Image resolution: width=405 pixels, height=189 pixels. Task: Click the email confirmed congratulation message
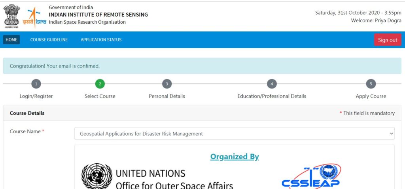click(x=202, y=66)
